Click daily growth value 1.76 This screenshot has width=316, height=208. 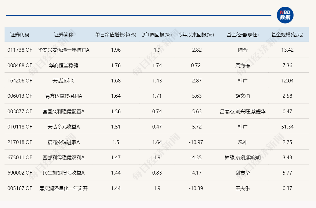[116, 65]
